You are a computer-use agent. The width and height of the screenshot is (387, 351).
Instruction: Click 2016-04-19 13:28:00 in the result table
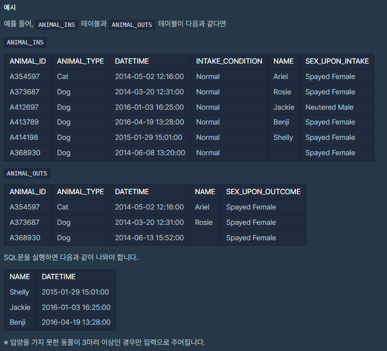76,322
